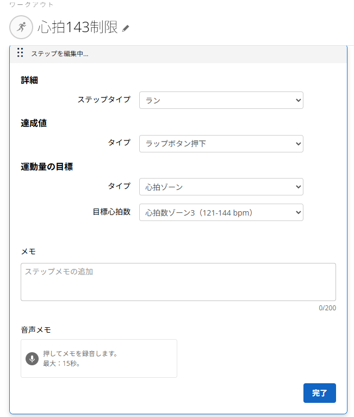Click the 押してメモを録音します voice memo box
Image resolution: width=354 pixels, height=417 pixels.
click(x=99, y=359)
